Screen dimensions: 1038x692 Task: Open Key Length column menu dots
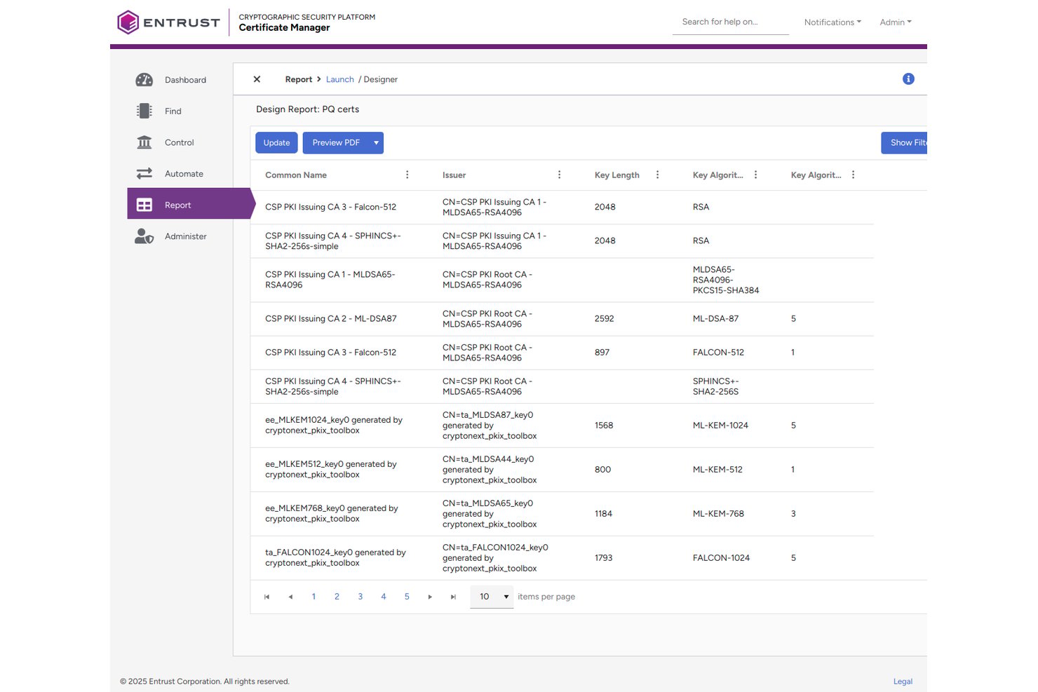click(x=657, y=175)
